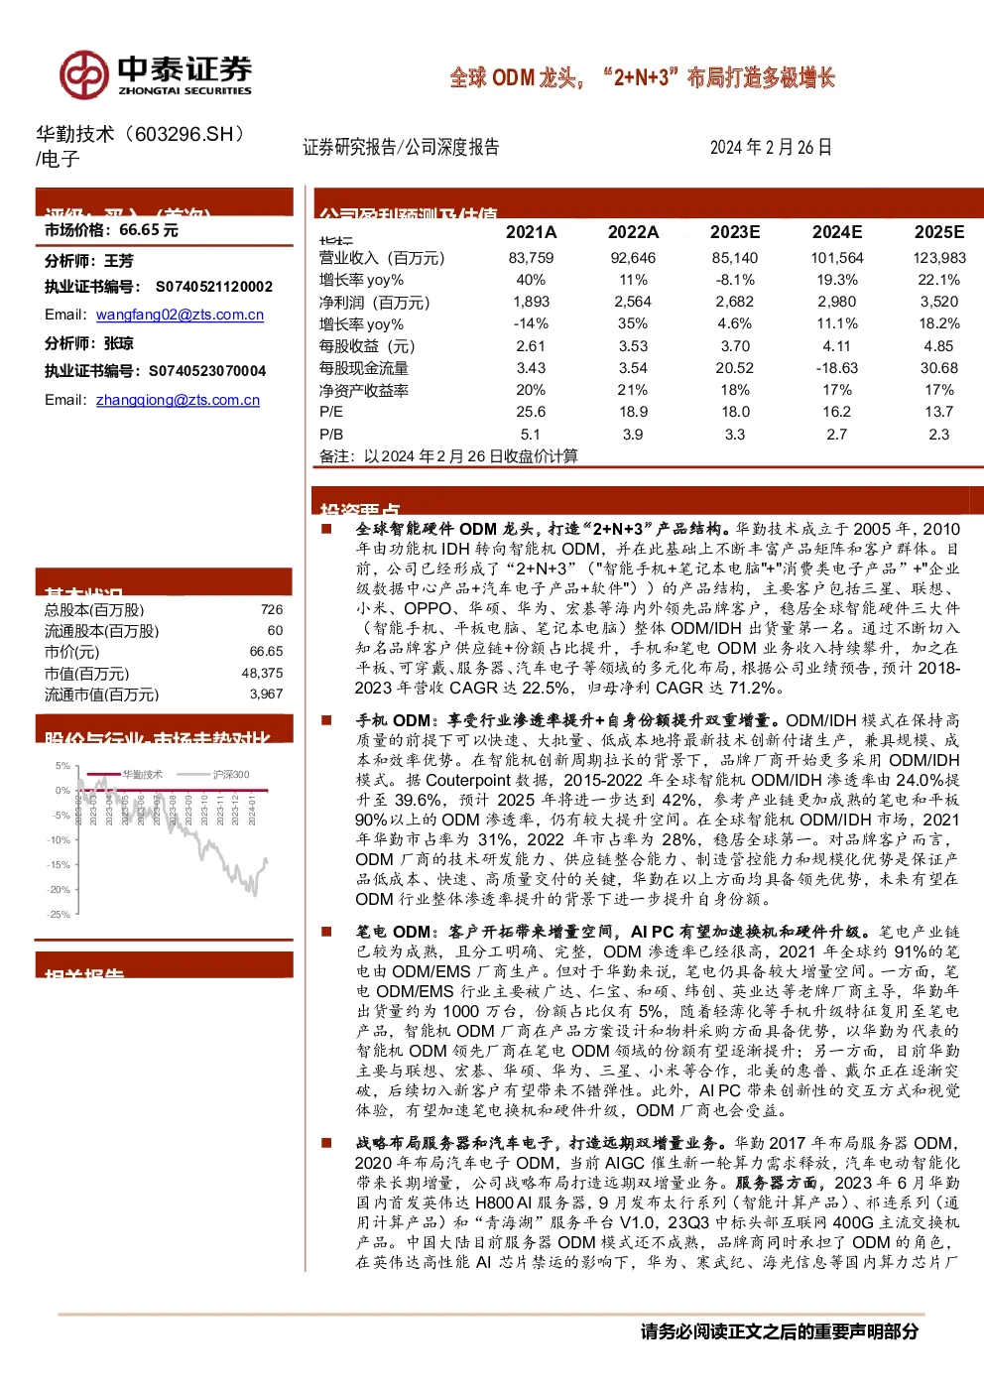This screenshot has width=984, height=1392.
Task: Click the 净利润（百万元）row label
Action: 374,303
